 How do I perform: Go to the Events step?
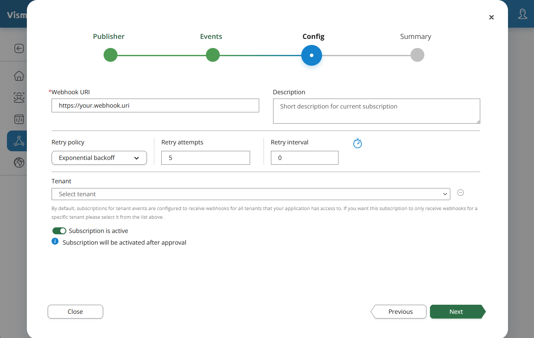pyautogui.click(x=212, y=55)
